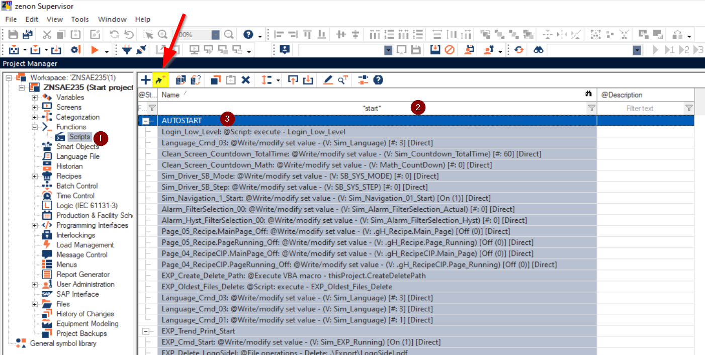Select Report Generator in the project tree

tap(83, 275)
